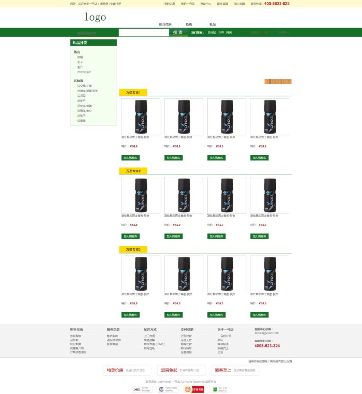Screen dimensions: 362x394
Task: Click the 顾客至上 service banner
Action: pos(235,370)
